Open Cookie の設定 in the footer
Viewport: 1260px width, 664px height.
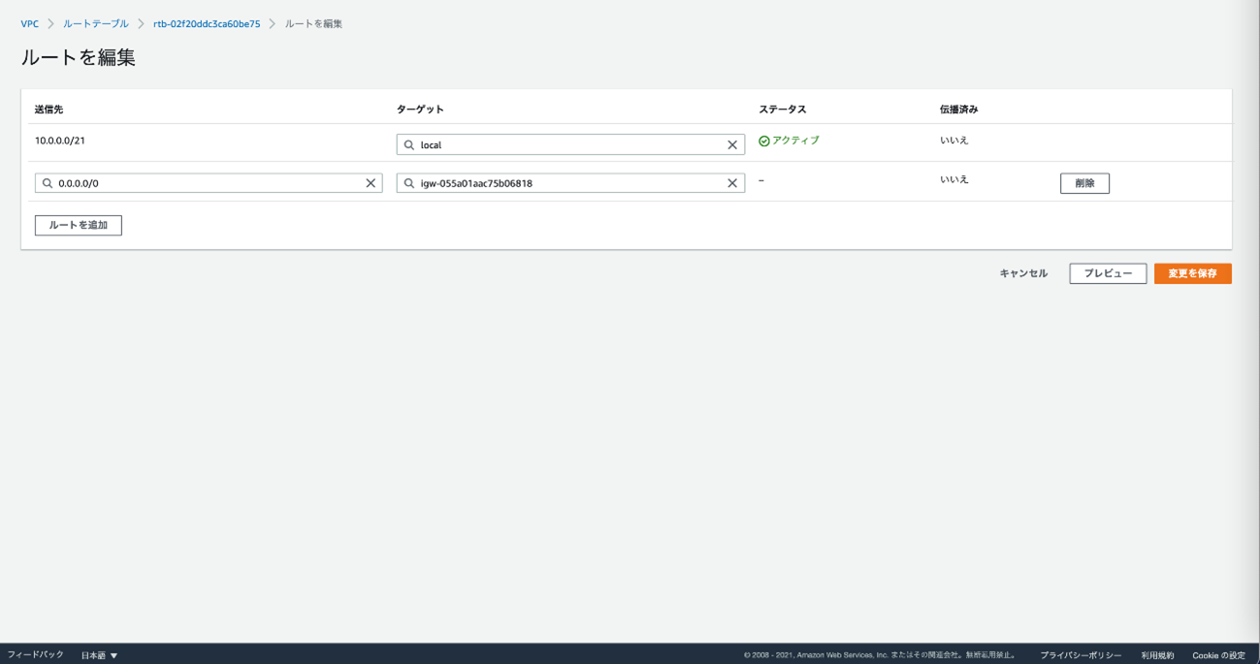(1218, 655)
